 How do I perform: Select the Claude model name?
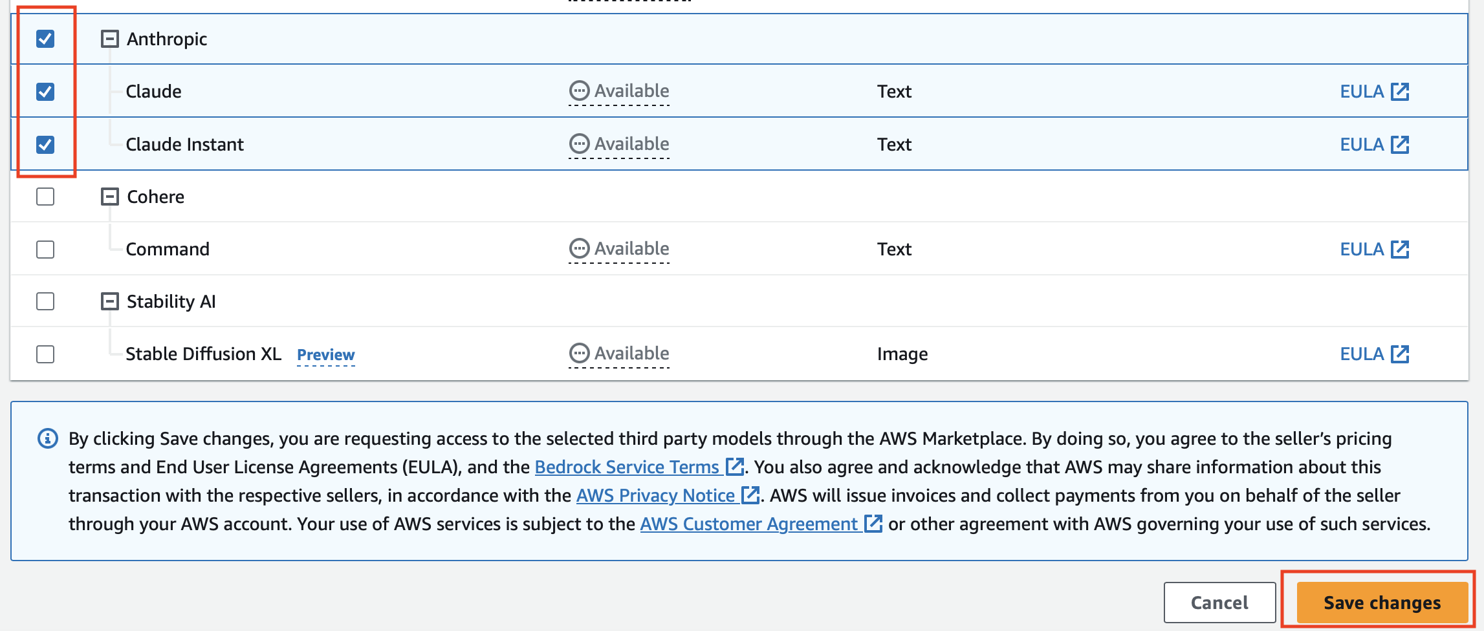tap(153, 92)
